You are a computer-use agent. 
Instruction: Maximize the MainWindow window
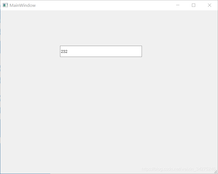(194, 5)
